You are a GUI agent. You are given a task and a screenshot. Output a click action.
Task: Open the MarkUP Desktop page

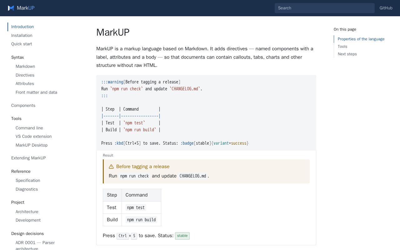point(32,145)
